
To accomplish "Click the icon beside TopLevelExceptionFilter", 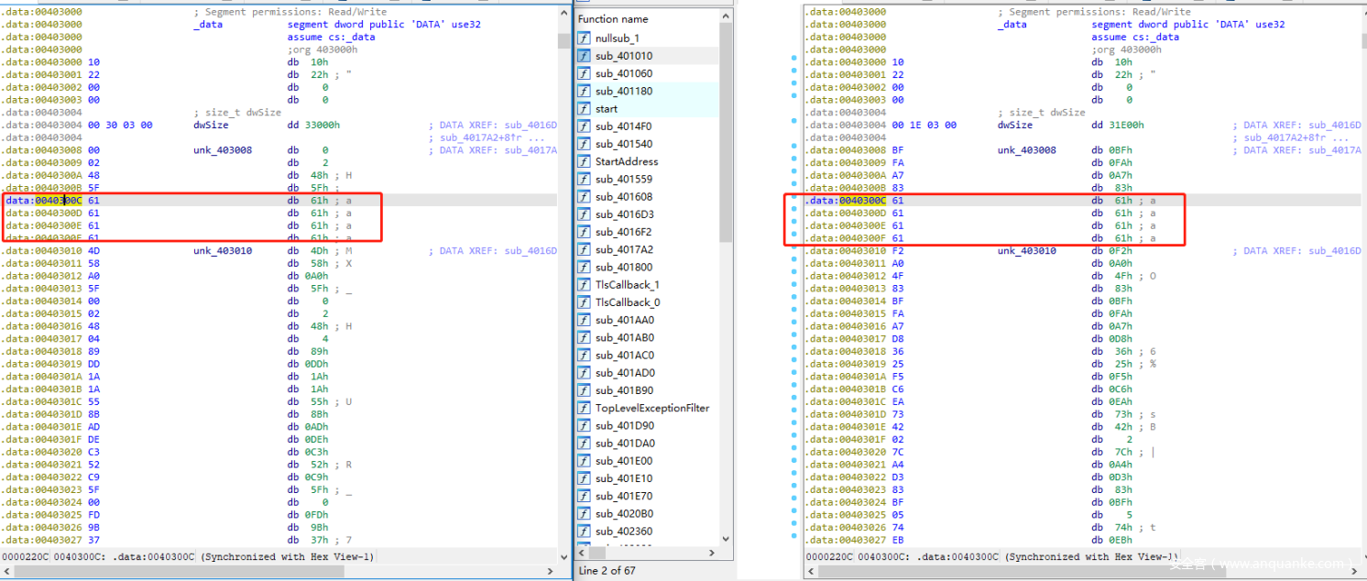I will [x=585, y=408].
